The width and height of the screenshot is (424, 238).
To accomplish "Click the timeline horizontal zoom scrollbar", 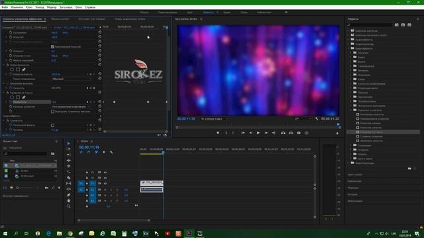I will point(114,220).
